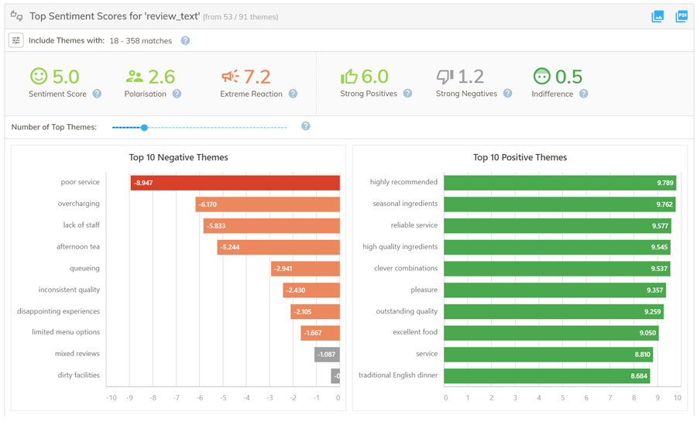Click the 'excellent food' theme label
697x422 pixels.
coord(415,332)
